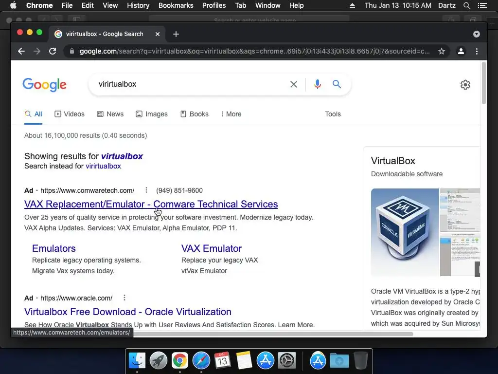Submit search with the magnifier icon
This screenshot has height=374, width=498.
point(337,84)
